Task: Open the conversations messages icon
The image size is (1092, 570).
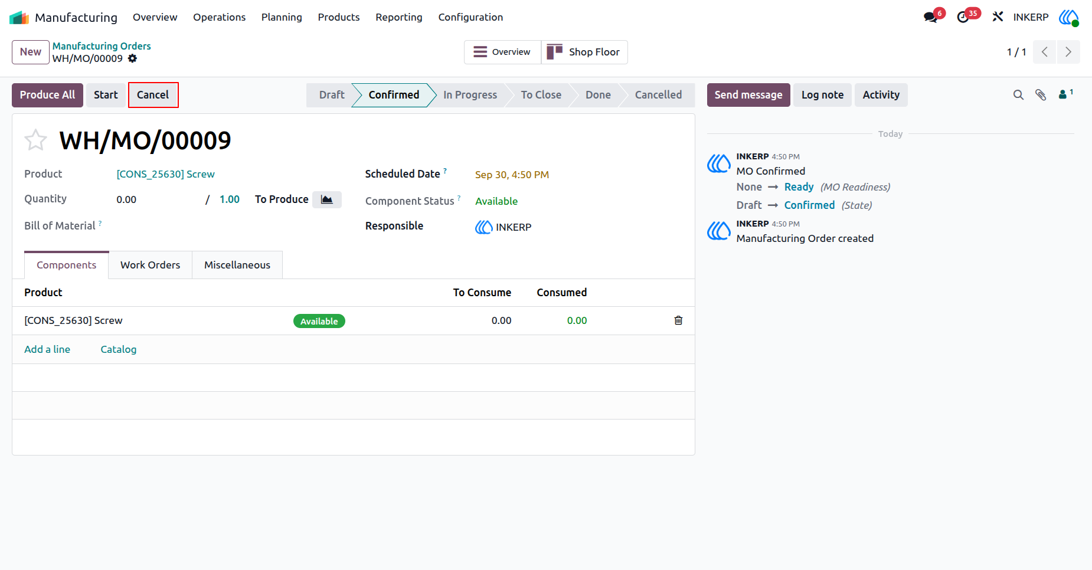Action: [931, 17]
